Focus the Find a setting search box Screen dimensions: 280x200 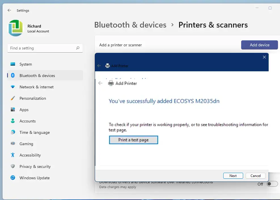45,48
